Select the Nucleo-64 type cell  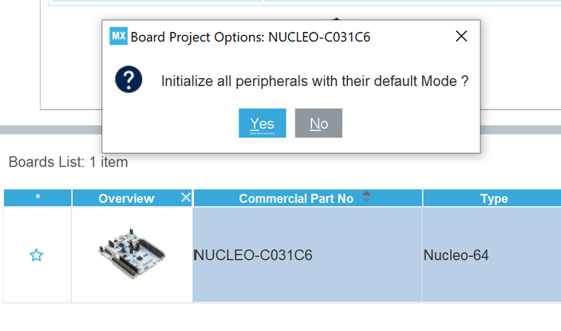click(x=491, y=255)
